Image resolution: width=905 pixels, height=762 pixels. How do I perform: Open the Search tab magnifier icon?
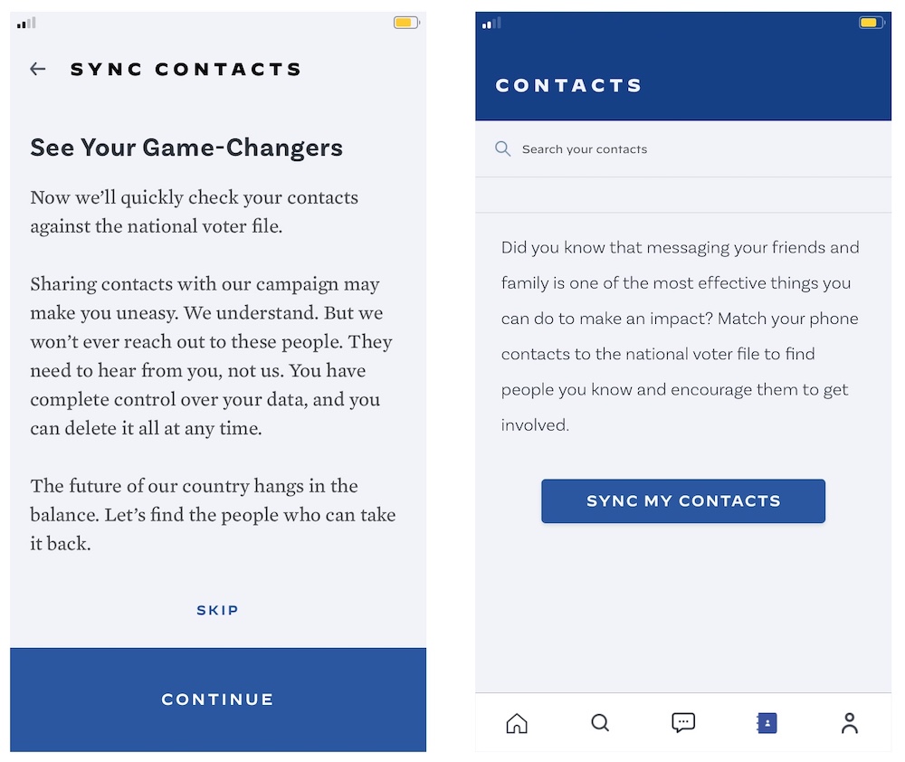pos(600,723)
